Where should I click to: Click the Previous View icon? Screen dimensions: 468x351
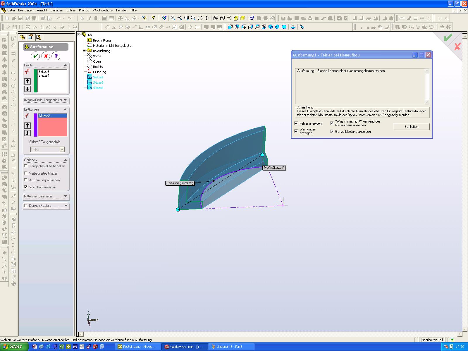coord(164,18)
